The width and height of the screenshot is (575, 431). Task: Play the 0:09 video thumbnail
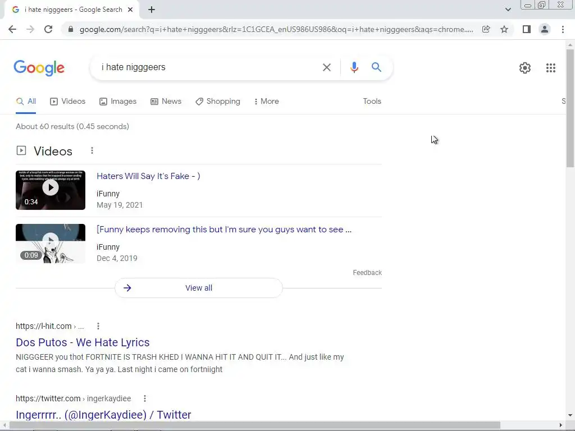pyautogui.click(x=51, y=244)
